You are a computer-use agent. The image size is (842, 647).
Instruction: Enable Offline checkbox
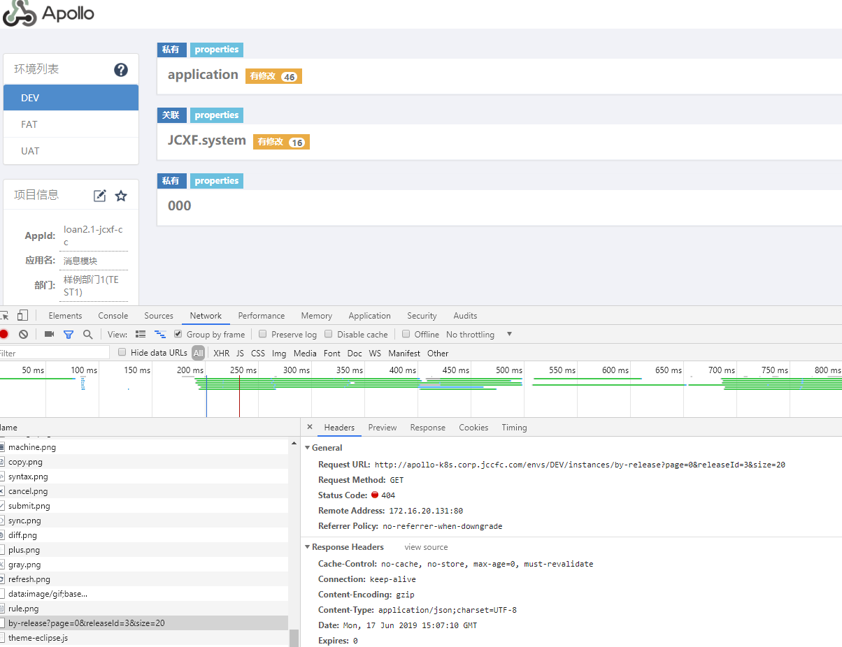pos(406,334)
